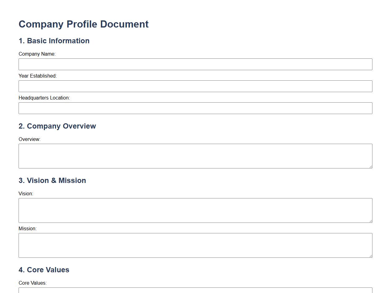Click the "Company Profile Document" title

84,24
